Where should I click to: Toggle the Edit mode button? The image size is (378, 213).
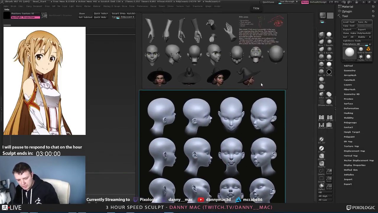(x=44, y=15)
